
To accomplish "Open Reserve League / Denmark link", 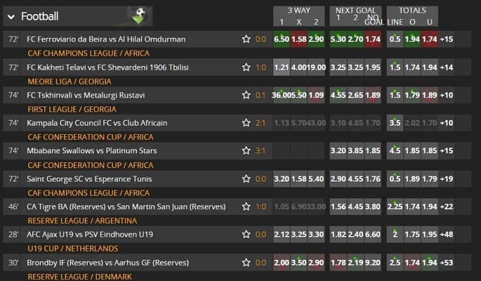I will click(x=80, y=277).
